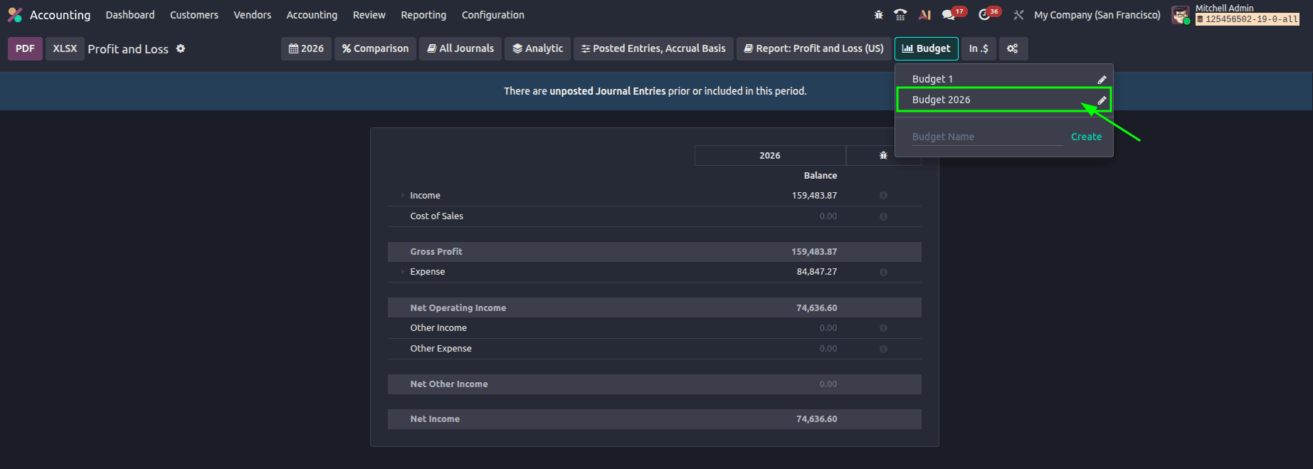Edit Budget 2026 with pencil icon
The height and width of the screenshot is (469, 1313).
pyautogui.click(x=1102, y=100)
